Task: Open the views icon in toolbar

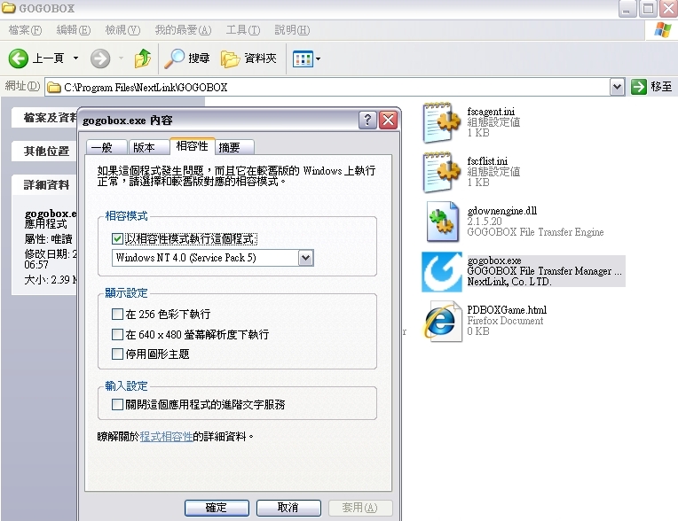Action: 303,58
